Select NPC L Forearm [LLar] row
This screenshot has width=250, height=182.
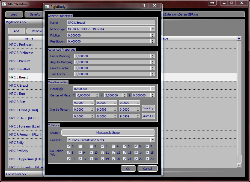(25, 126)
